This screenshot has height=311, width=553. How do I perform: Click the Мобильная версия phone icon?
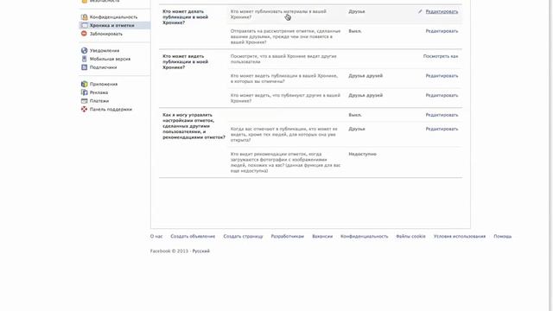84,59
